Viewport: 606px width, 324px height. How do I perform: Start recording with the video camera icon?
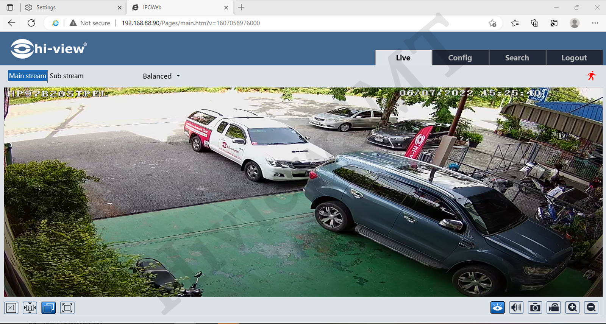[x=554, y=307]
